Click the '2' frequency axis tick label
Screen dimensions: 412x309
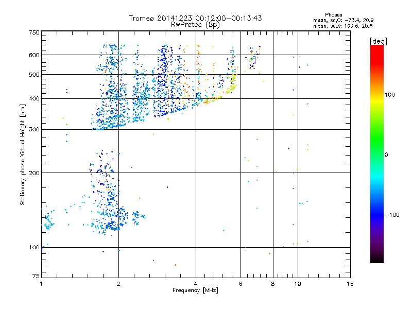pyautogui.click(x=118, y=284)
